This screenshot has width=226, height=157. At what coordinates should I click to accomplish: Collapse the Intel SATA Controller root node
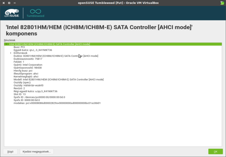(x=6, y=44)
